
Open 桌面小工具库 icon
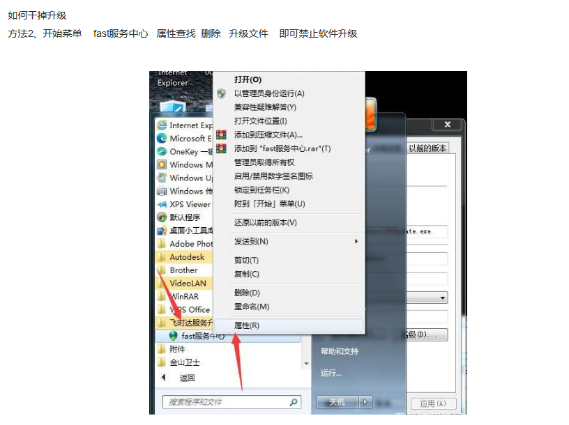[x=162, y=231]
